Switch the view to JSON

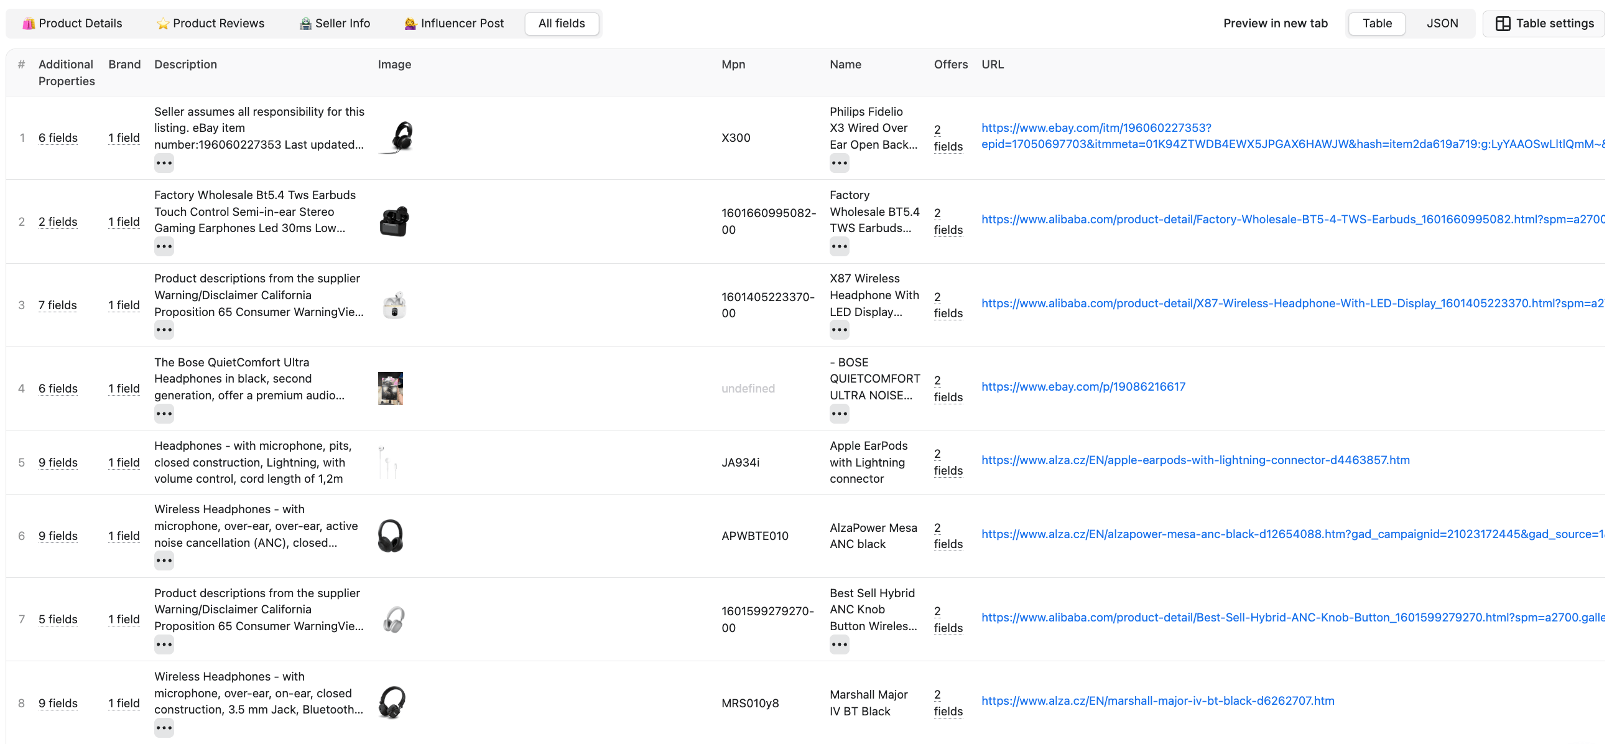coord(1441,23)
